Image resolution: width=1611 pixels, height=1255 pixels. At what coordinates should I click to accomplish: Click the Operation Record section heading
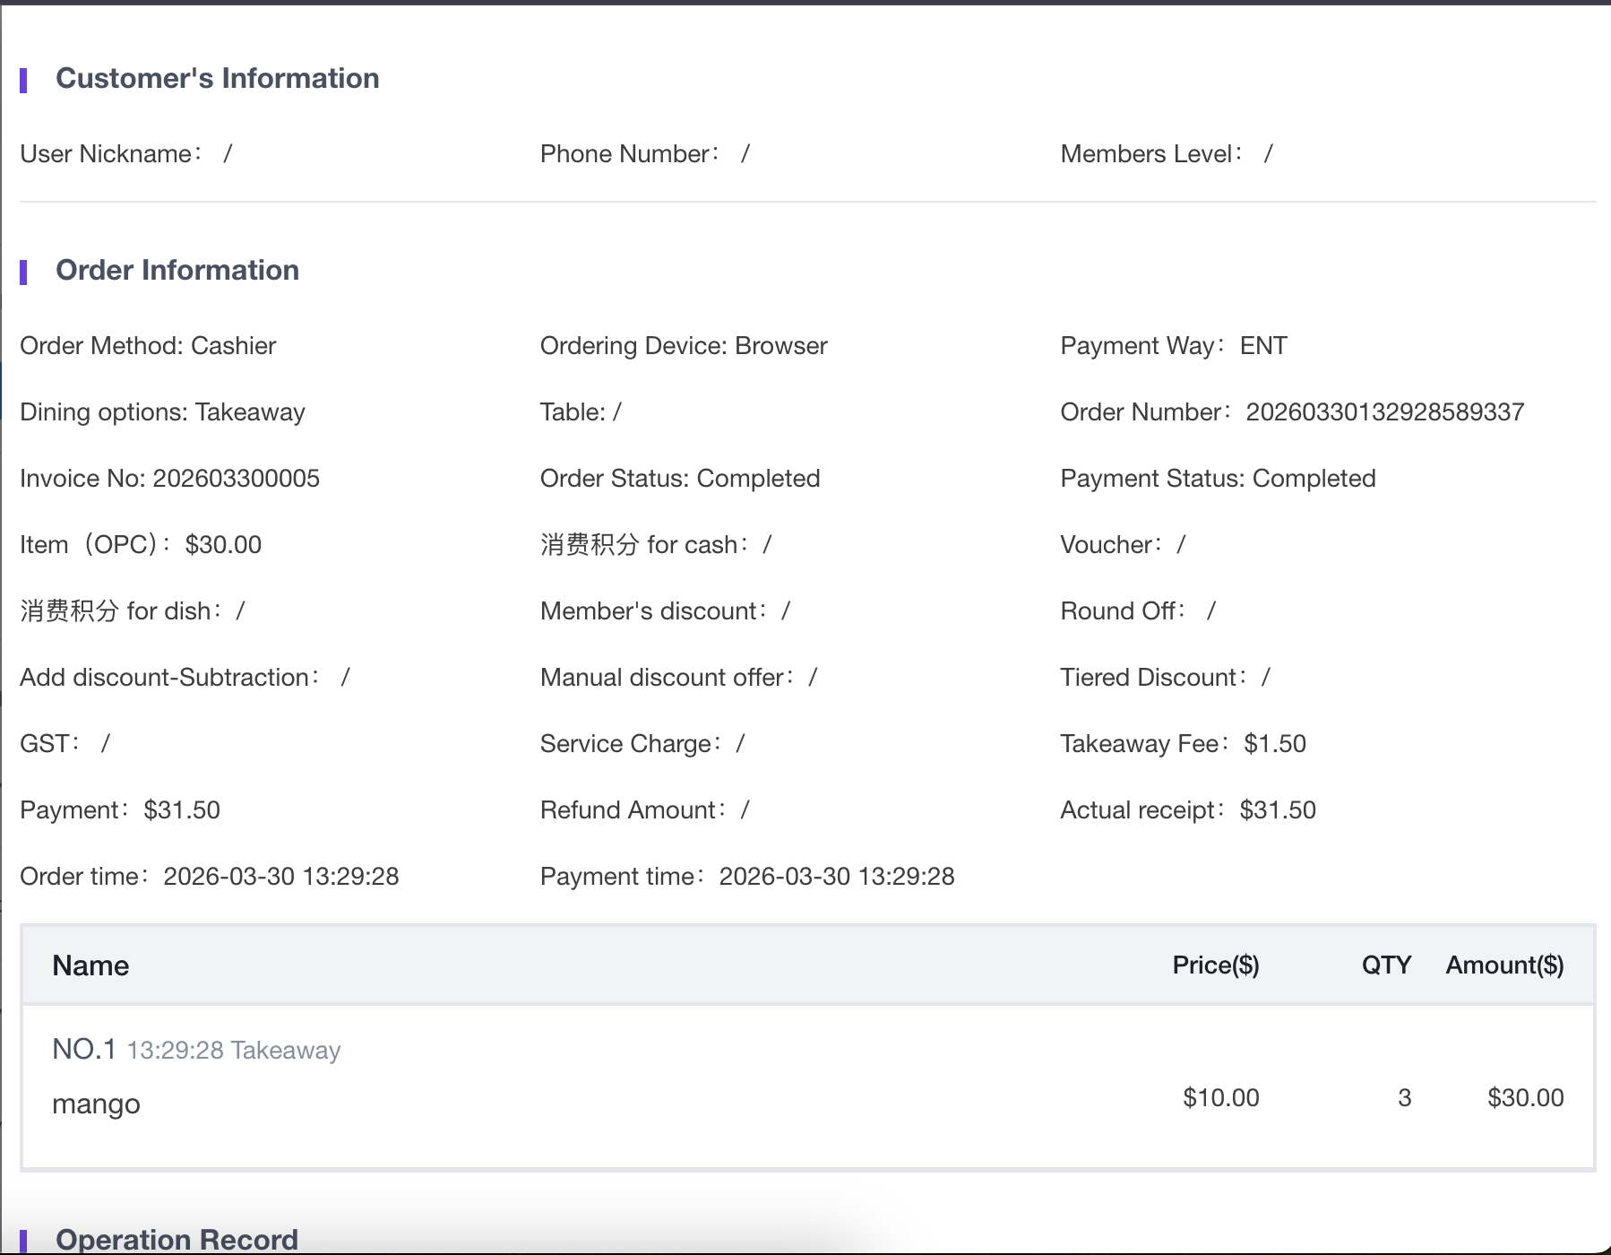pyautogui.click(x=177, y=1239)
